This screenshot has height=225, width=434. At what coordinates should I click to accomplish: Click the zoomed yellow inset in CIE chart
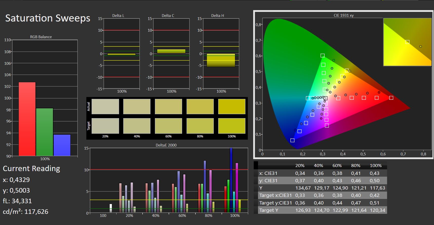407,42
